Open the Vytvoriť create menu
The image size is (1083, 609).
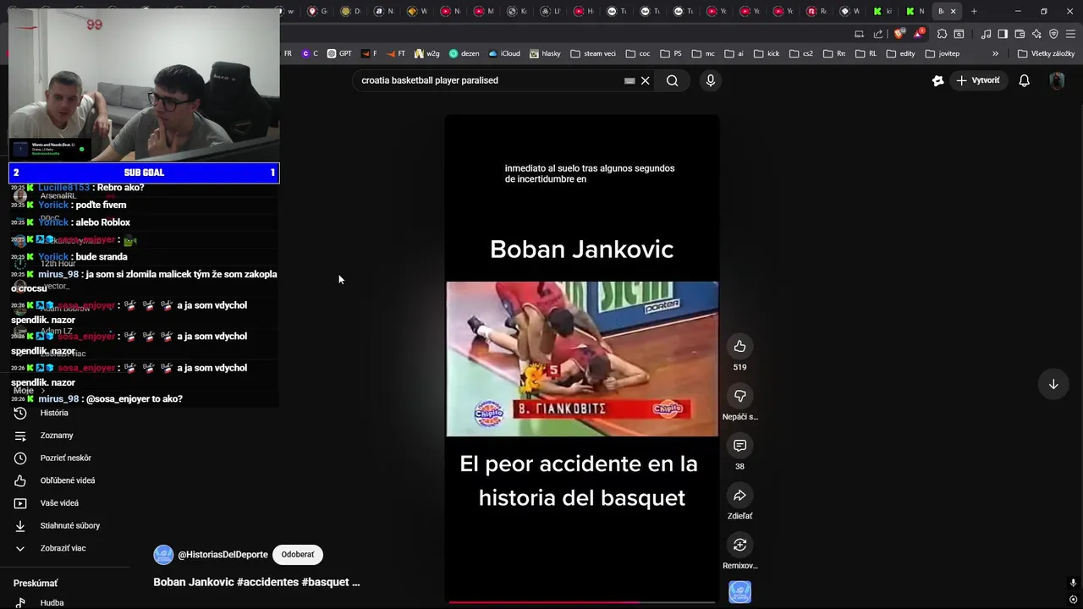[x=978, y=80]
